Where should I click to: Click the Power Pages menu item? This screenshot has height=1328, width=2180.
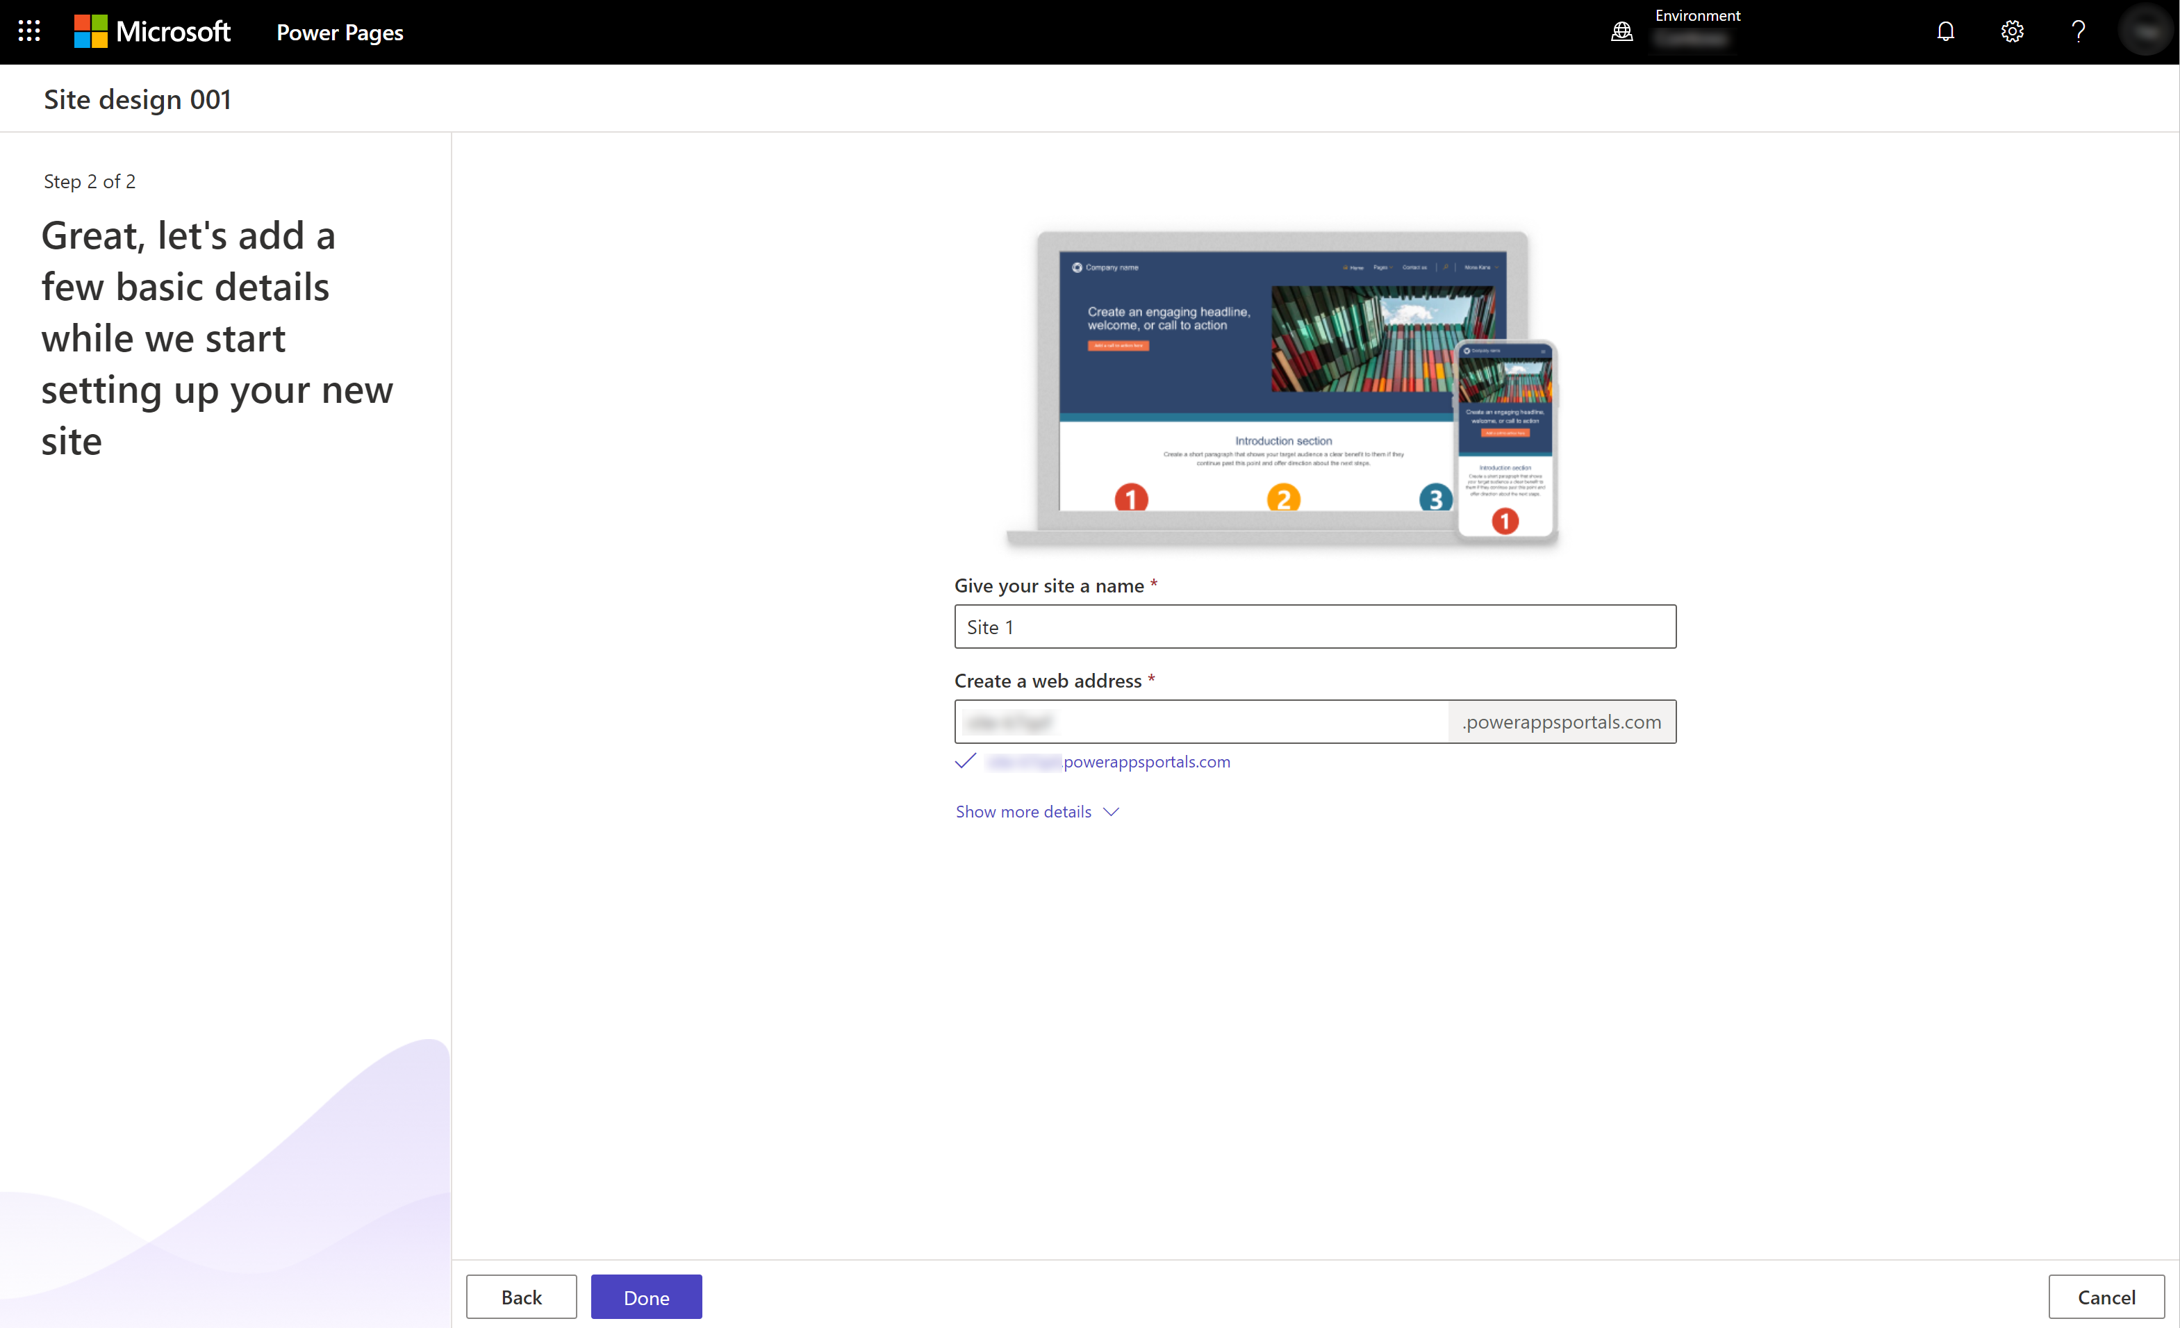tap(340, 31)
